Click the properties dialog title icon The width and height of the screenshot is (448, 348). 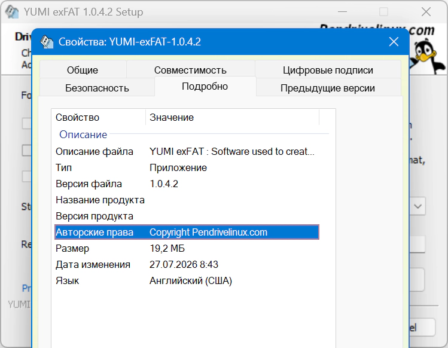click(x=47, y=42)
